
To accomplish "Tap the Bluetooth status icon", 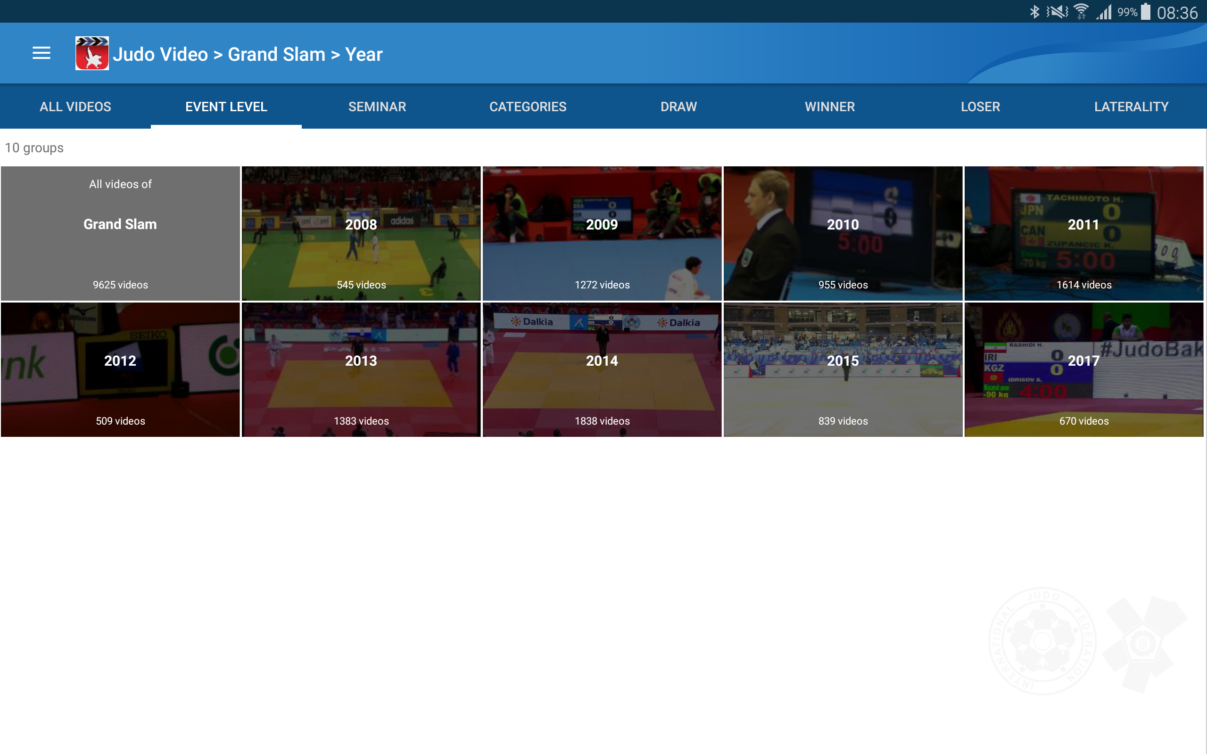I will tap(1034, 11).
